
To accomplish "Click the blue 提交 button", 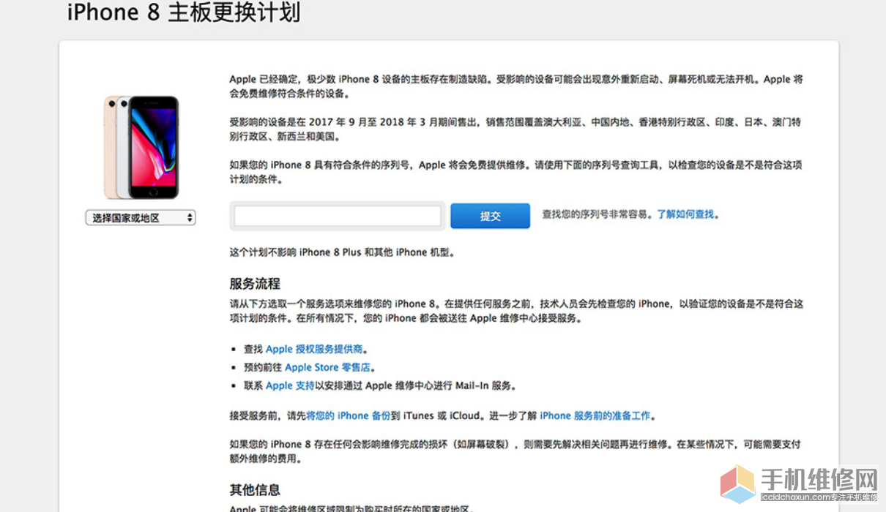I will click(490, 216).
